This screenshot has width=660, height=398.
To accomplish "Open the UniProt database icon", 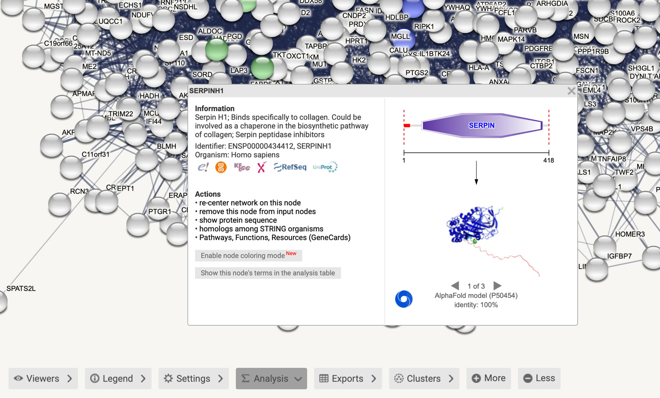I will pos(325,167).
